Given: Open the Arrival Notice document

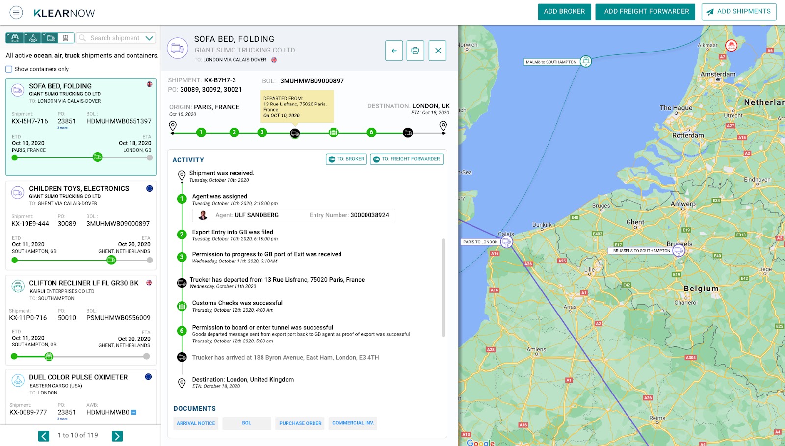Looking at the screenshot, I should click(x=196, y=423).
